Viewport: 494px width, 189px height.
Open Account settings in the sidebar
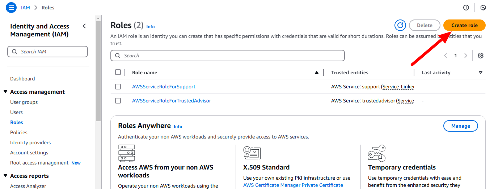pos(29,153)
